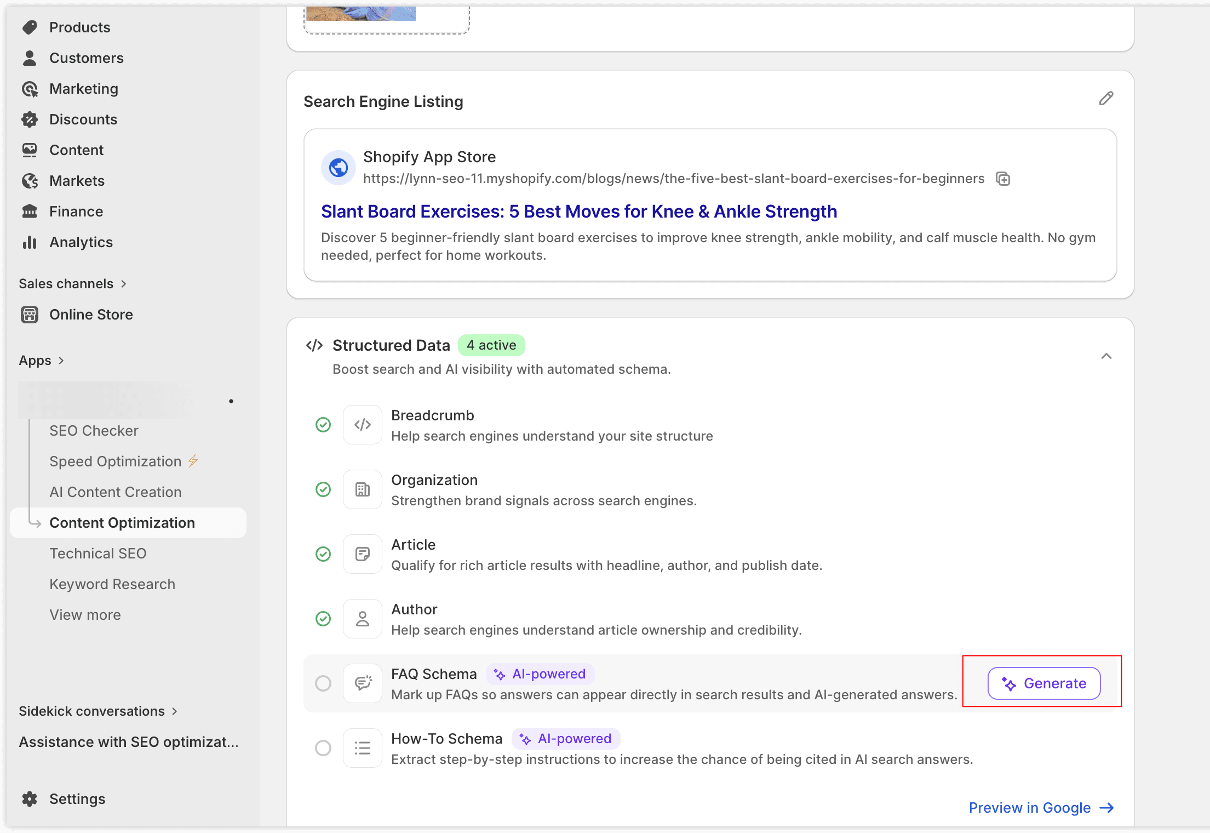1210x833 pixels.
Task: Open Speed Optimization in sidebar
Action: [x=115, y=461]
